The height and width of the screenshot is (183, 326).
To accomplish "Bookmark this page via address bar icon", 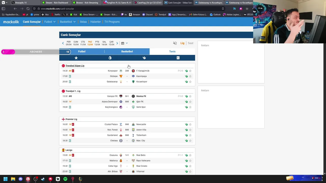I will (x=223, y=9).
